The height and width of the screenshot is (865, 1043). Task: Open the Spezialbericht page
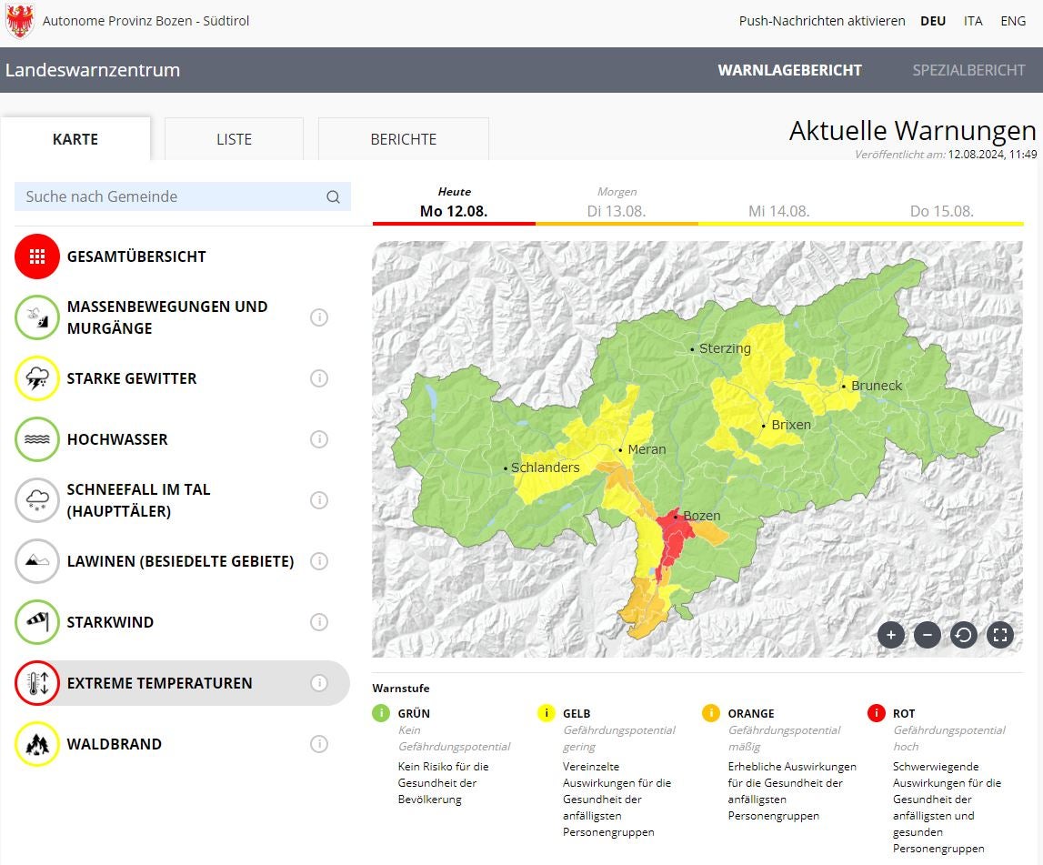[x=968, y=70]
